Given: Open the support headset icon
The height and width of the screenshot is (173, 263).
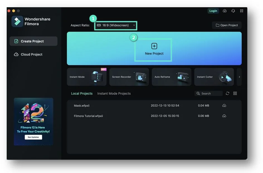Looking at the screenshot, I should click(233, 11).
